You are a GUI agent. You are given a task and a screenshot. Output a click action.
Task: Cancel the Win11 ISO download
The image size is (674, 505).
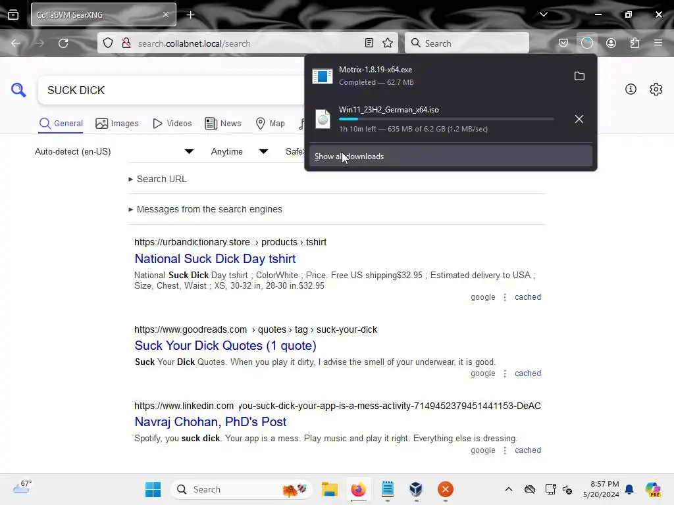pyautogui.click(x=579, y=119)
